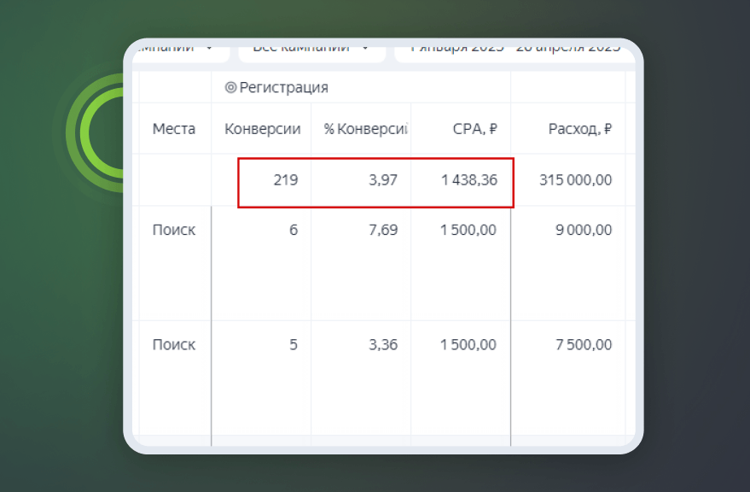Select total CPA value 1 438,36
The width and height of the screenshot is (750, 492).
click(x=469, y=179)
